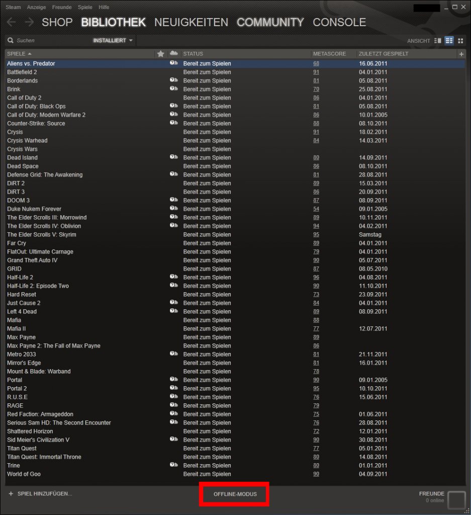Viewport: 471px width, 515px height.
Task: Click cloud icon for Counter-Strike: Source
Action: coord(173,123)
